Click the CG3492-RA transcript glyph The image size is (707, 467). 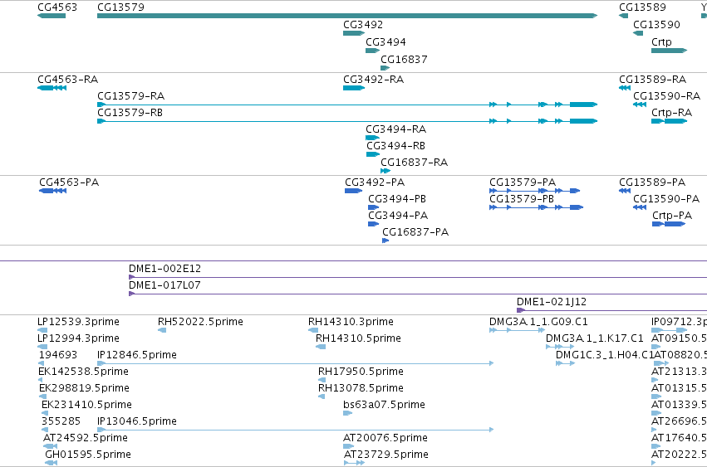pyautogui.click(x=354, y=88)
